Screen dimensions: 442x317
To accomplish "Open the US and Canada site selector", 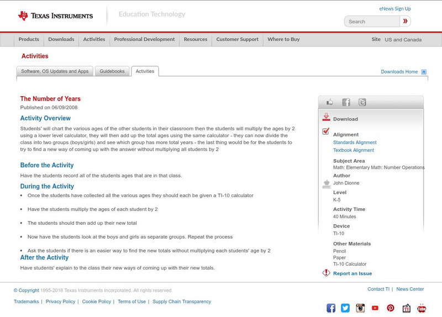I will (x=403, y=40).
